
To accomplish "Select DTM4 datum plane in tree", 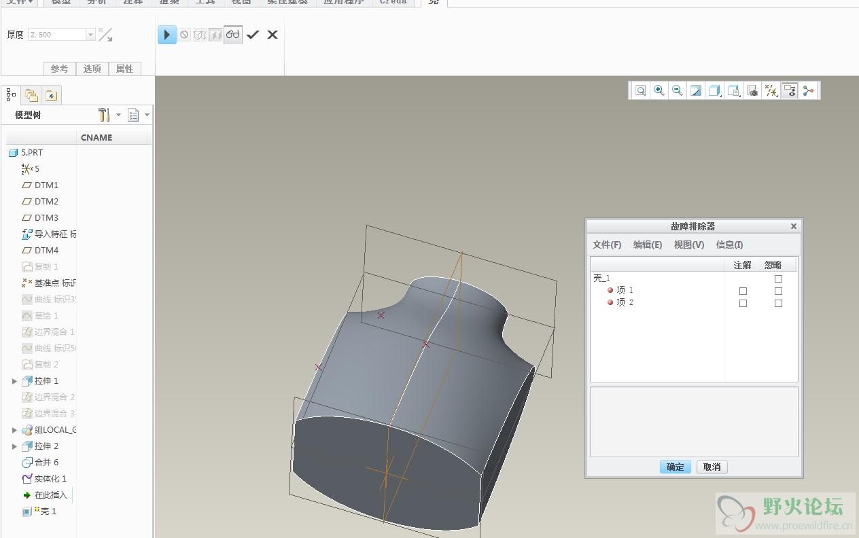I will coord(40,250).
